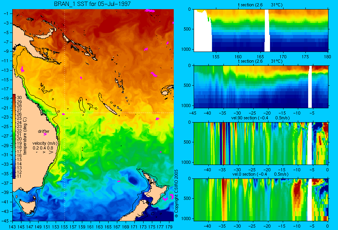Image resolution: width=338 pixels, height=230 pixels.
Task: Pick the green color at colorbar value 21
Action: [x=14, y=135]
